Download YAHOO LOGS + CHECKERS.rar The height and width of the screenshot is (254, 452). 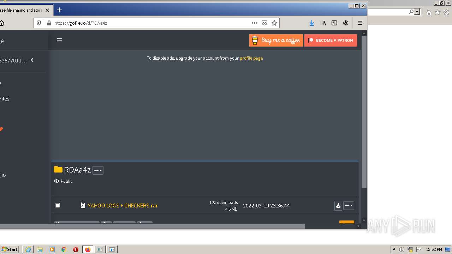[x=338, y=206]
